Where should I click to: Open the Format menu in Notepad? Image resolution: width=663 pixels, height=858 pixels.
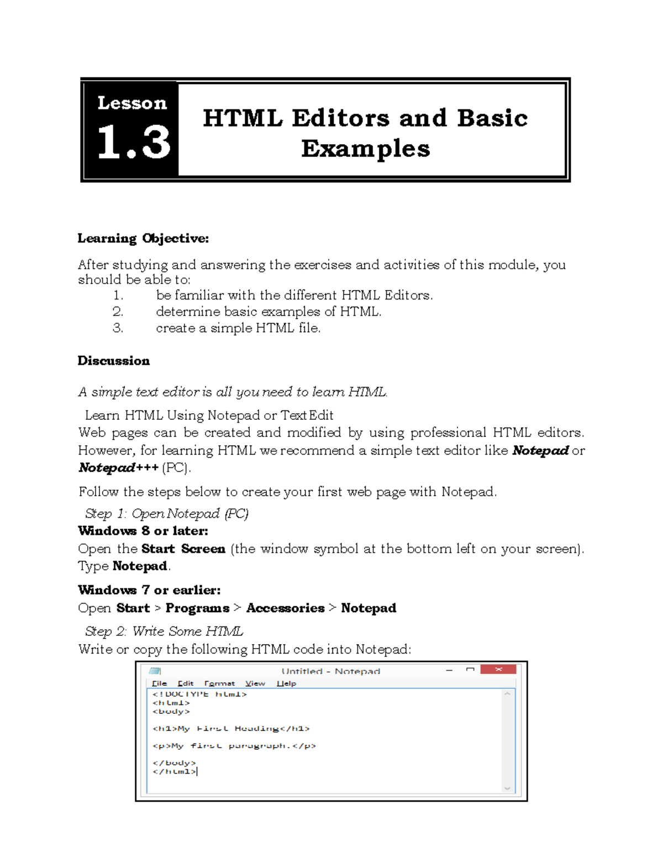[219, 683]
